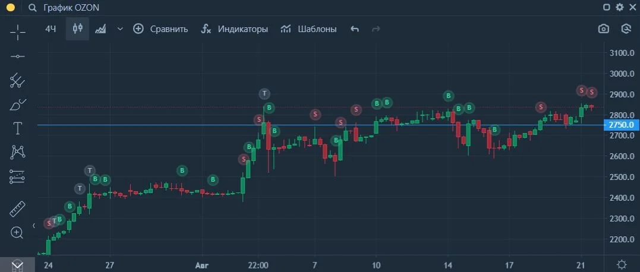Viewport: 640px width, 272px height.
Task: Open Шаблоны templates menu
Action: point(308,29)
